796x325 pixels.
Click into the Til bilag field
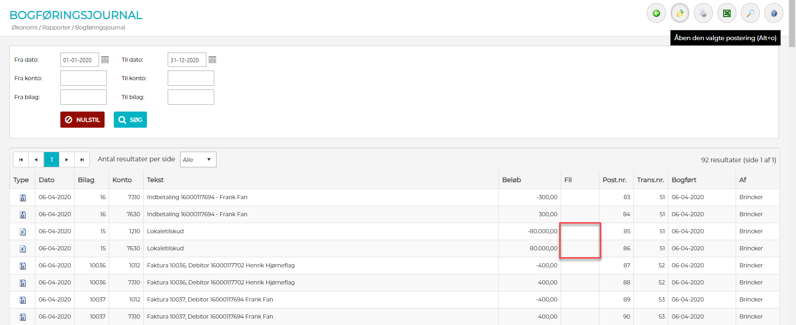(x=191, y=97)
